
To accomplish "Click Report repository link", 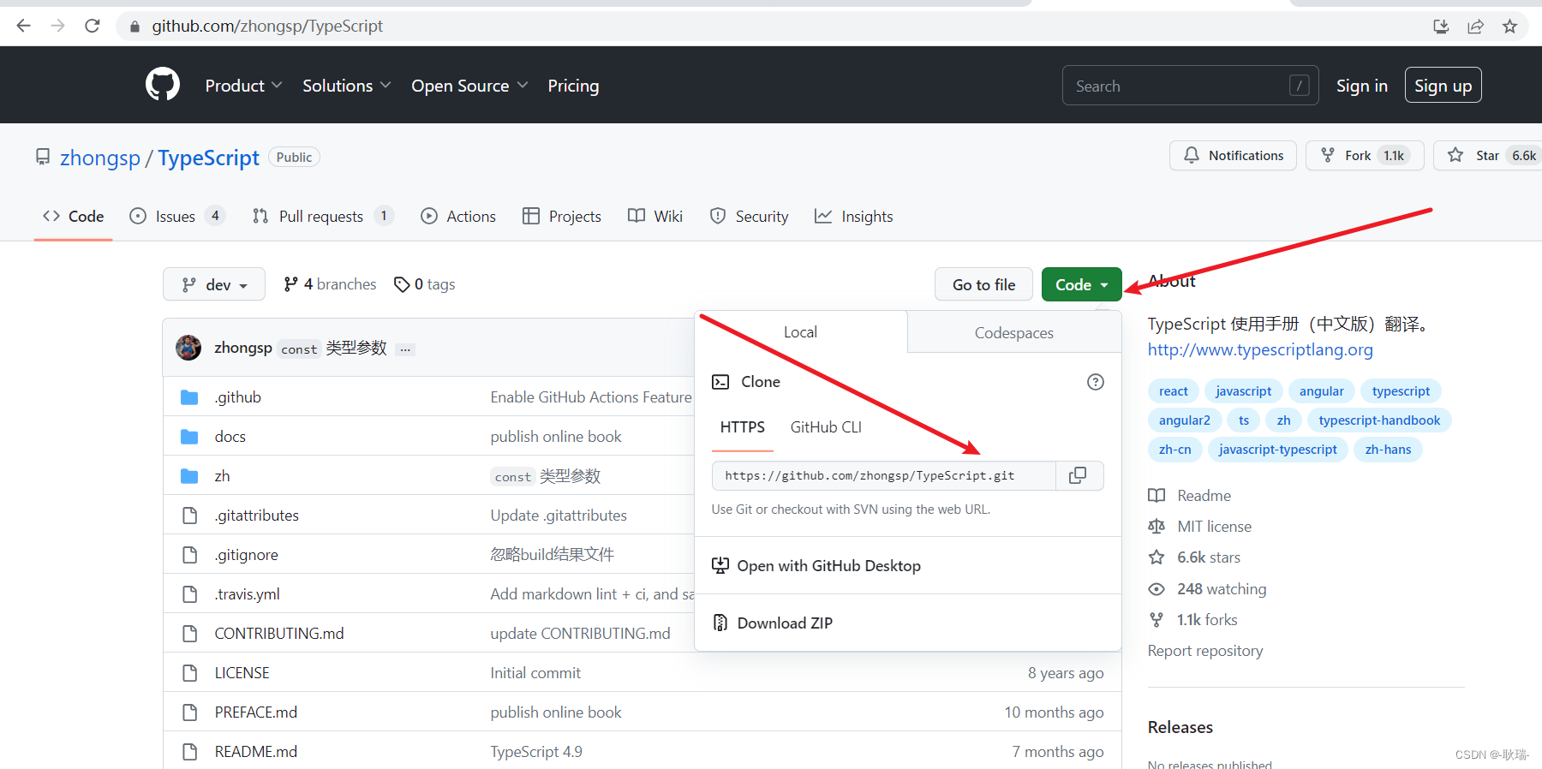I will 1205,651.
